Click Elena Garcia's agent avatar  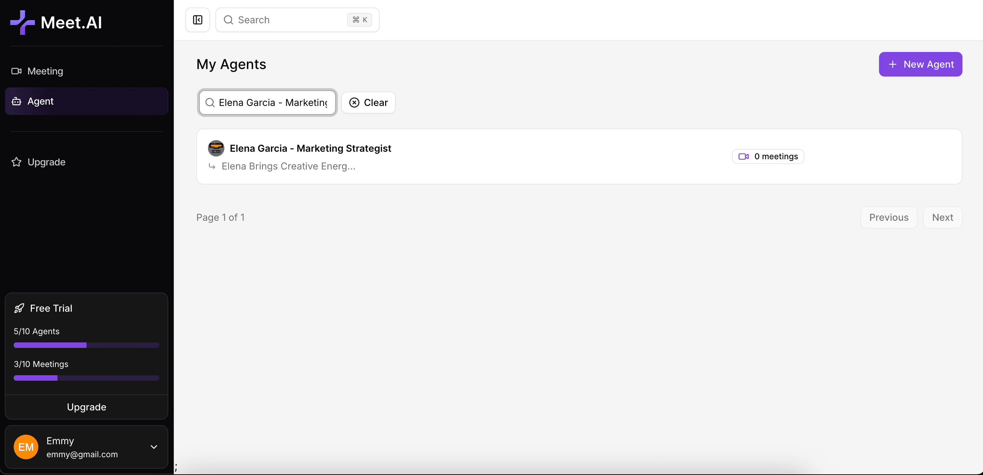pyautogui.click(x=216, y=148)
